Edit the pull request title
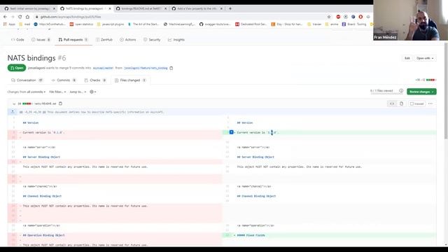The height and width of the screenshot is (252, 448). pyautogui.click(x=407, y=58)
